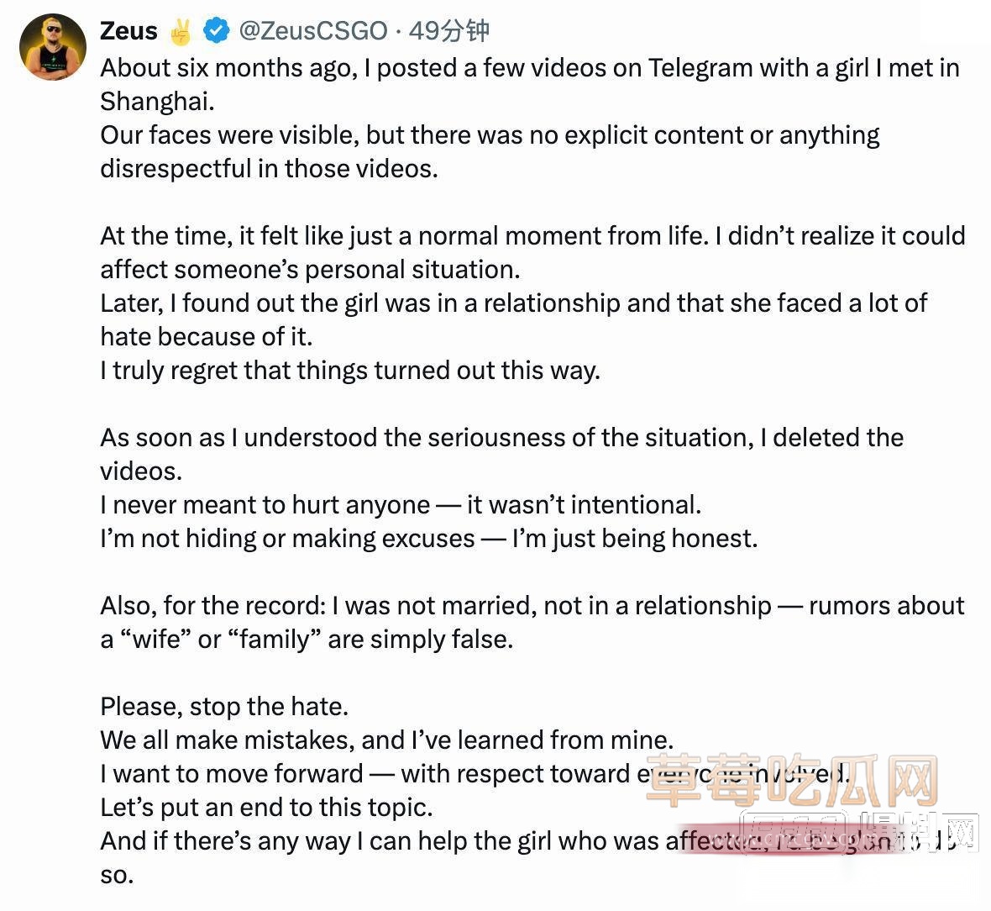Click the victory hand emoji beside Zeus
The width and height of the screenshot is (991, 911).
coord(180,32)
